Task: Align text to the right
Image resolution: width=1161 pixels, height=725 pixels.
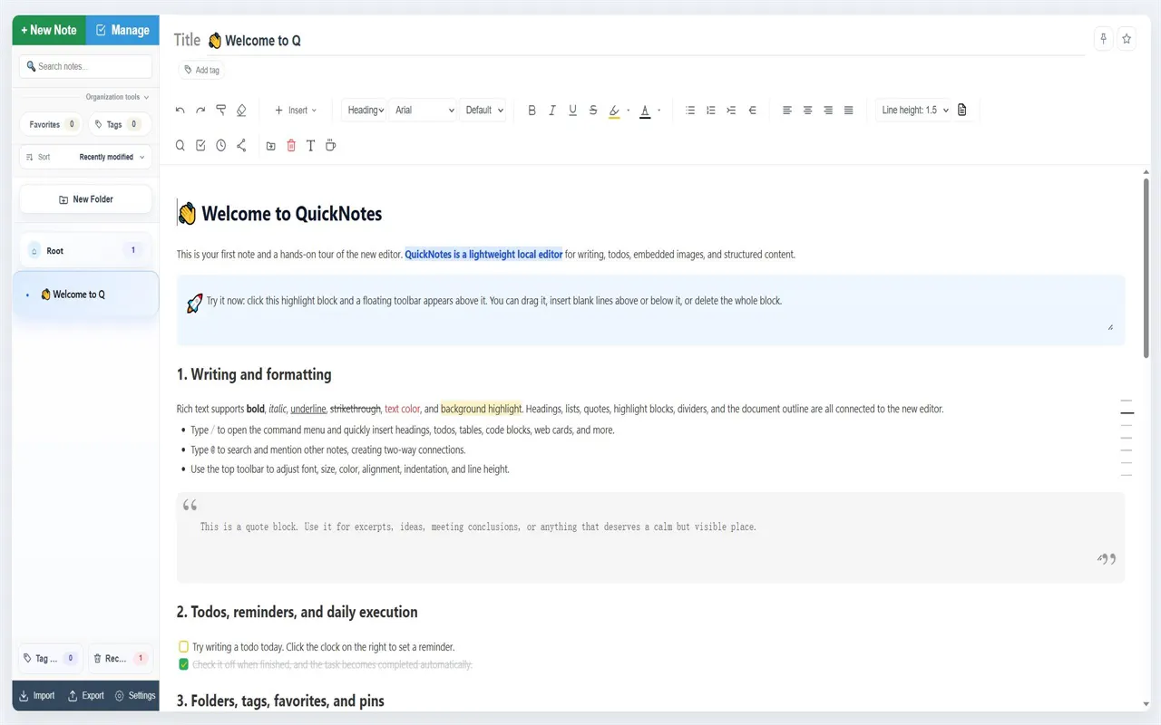Action: [x=828, y=111]
